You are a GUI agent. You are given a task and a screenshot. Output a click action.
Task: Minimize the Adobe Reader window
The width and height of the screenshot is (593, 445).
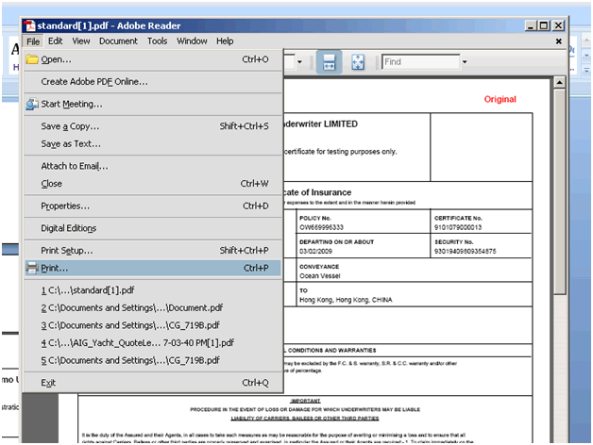(x=531, y=25)
